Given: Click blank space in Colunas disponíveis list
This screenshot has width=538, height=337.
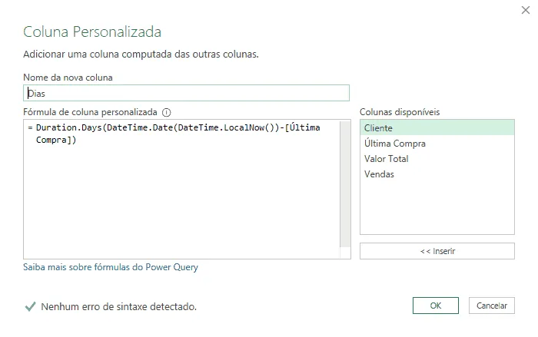Looking at the screenshot, I should coord(437,208).
